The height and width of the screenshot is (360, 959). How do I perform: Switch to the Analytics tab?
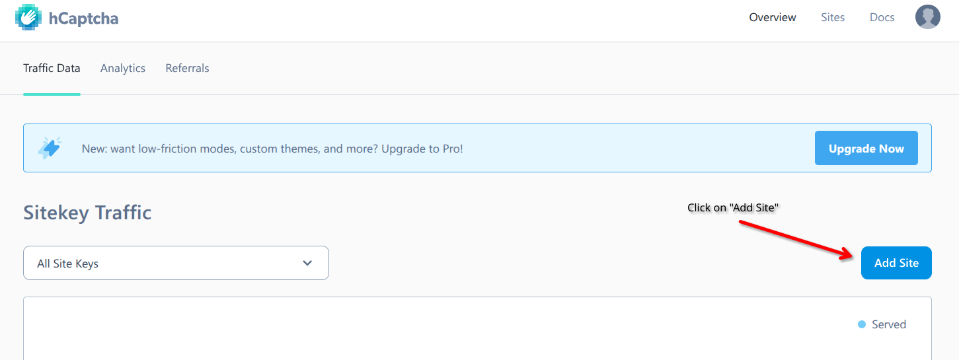pyautogui.click(x=123, y=68)
